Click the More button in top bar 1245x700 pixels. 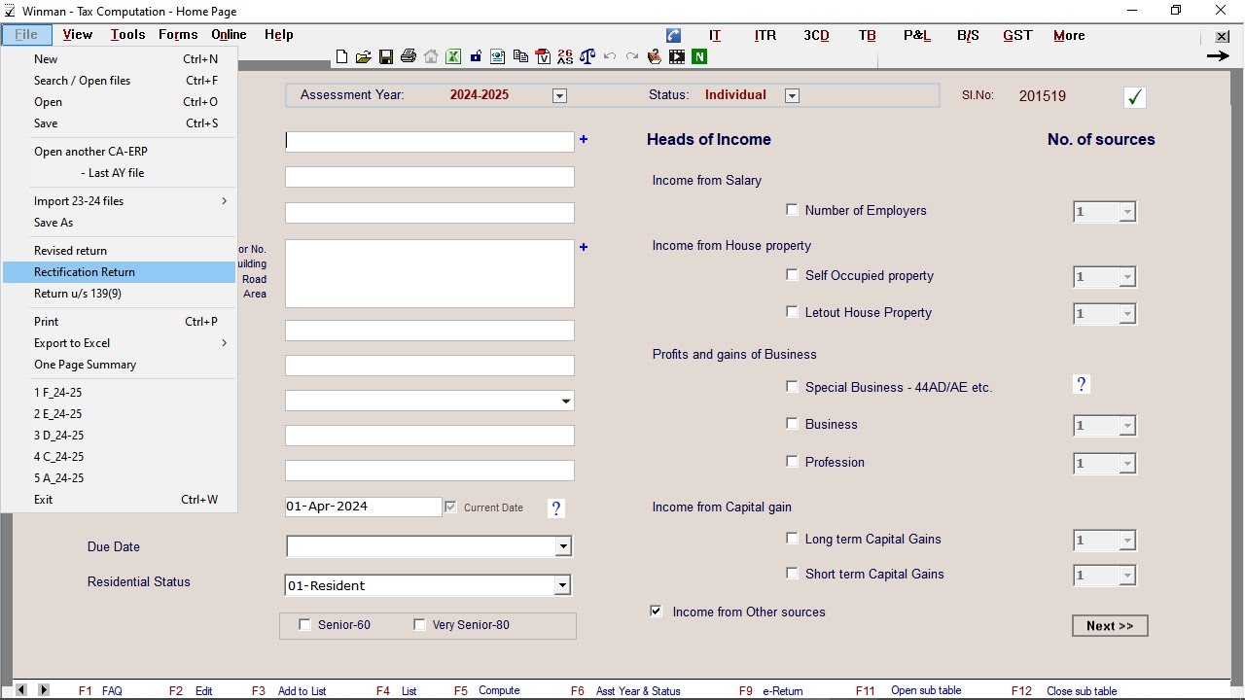coord(1069,35)
